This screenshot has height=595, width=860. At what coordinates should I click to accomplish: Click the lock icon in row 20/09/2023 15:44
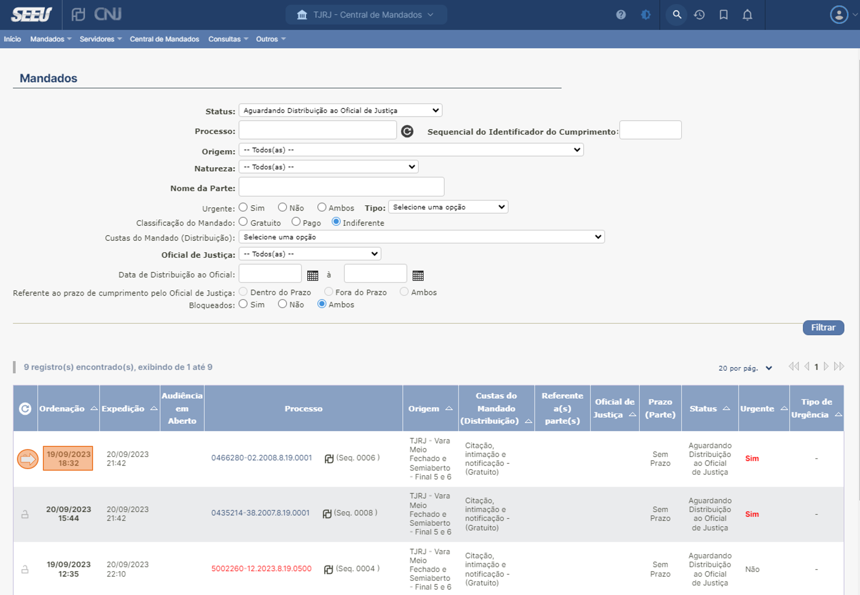point(25,514)
